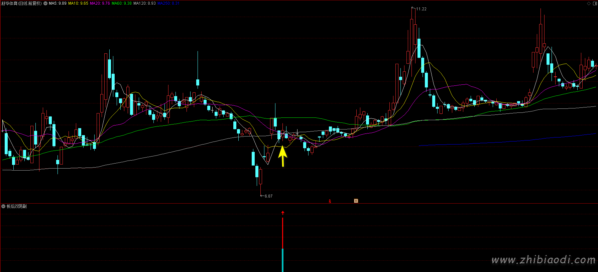The height and width of the screenshot is (272, 598).
Task: Click the red signal bar in sub-chart
Action: coord(283,233)
